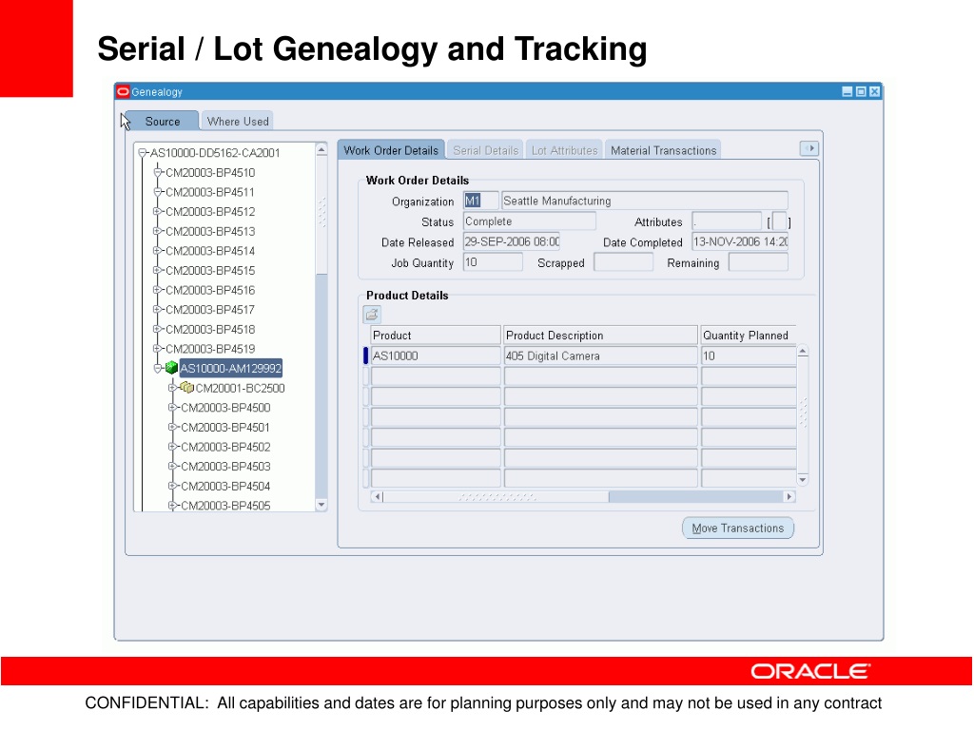Viewport: 974px width, 730px height.
Task: Click the Seattle Manufacturing organization field
Action: 645,201
